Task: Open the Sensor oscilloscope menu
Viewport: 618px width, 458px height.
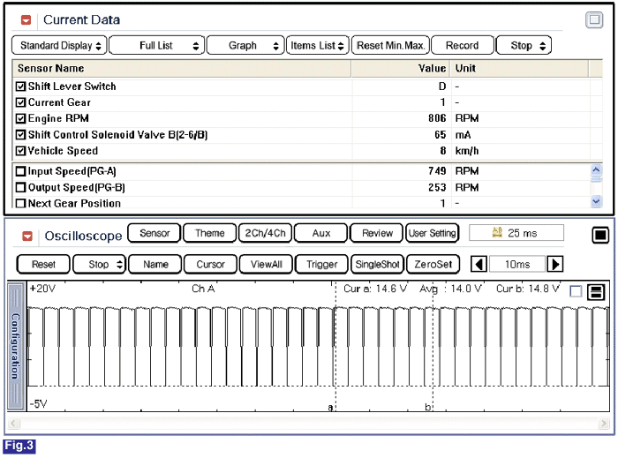Action: coord(154,233)
